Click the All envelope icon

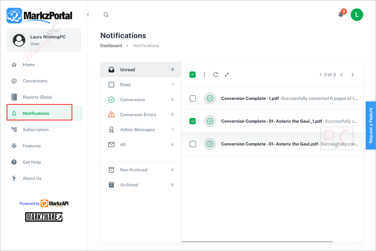coord(111,145)
